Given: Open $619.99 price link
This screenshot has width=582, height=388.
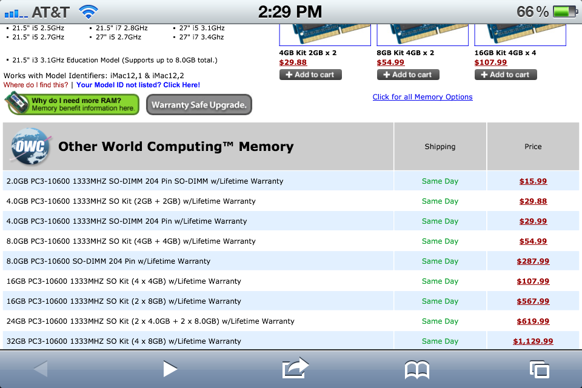Looking at the screenshot, I should click(x=533, y=321).
